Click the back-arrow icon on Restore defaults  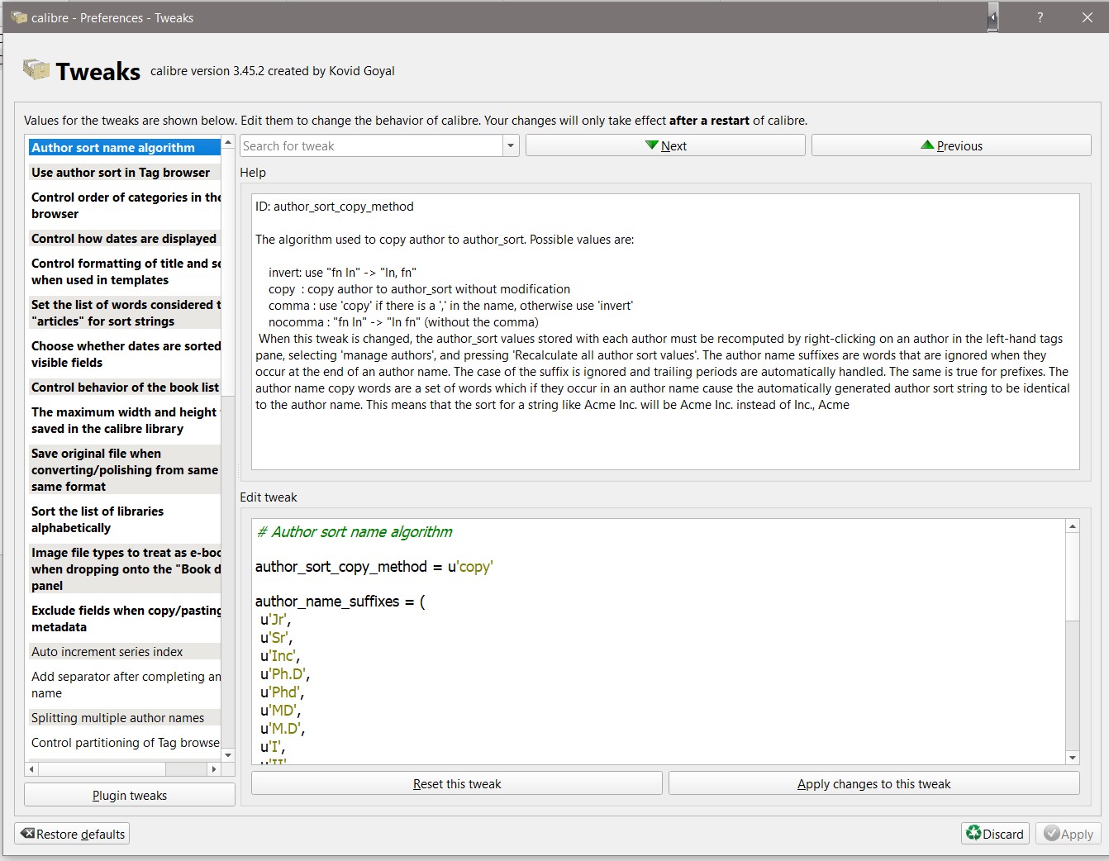pos(27,833)
